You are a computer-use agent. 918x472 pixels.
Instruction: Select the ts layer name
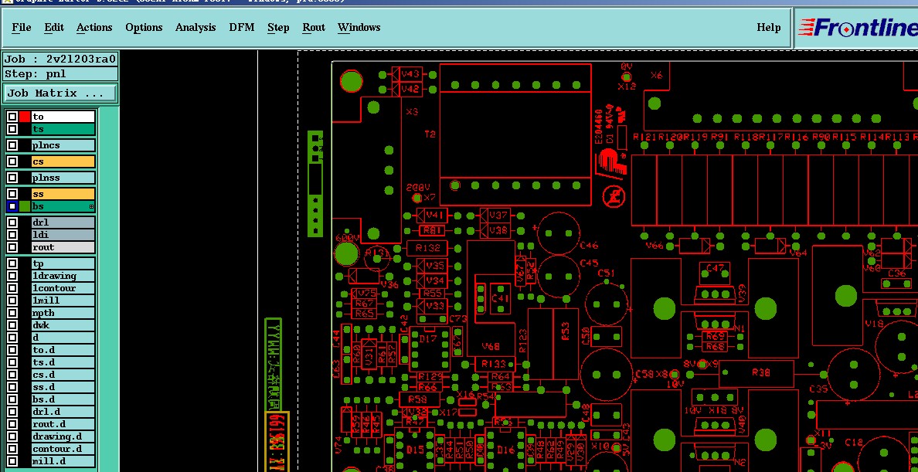tap(63, 129)
